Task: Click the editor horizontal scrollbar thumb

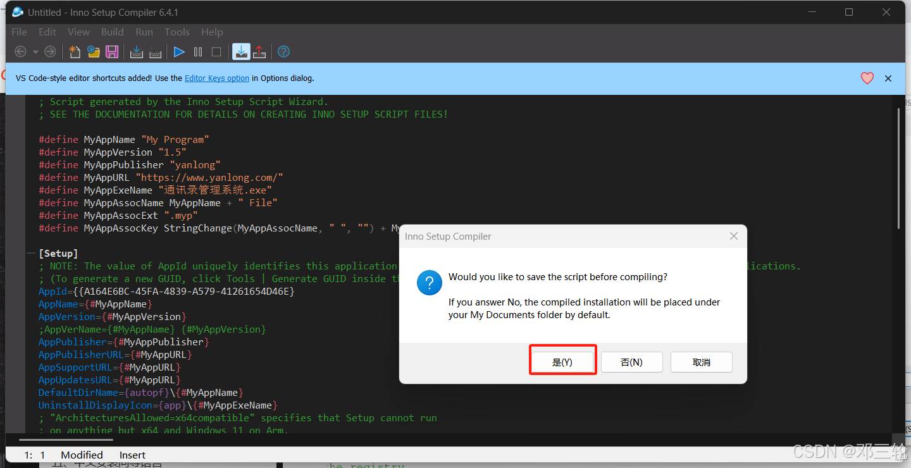Action: (66, 439)
